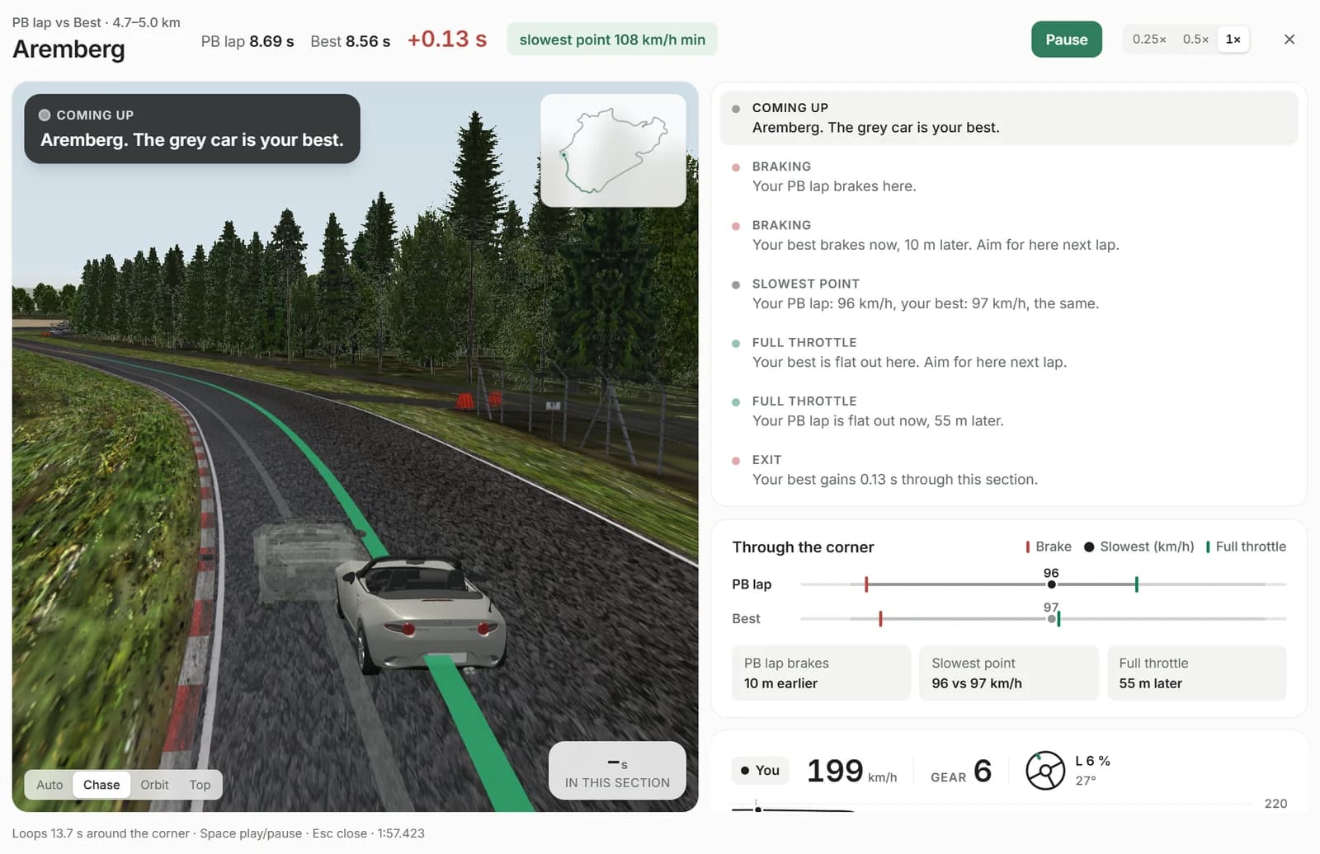The width and height of the screenshot is (1320, 854).
Task: Click the Coming Up overlay banner
Action: [192, 129]
